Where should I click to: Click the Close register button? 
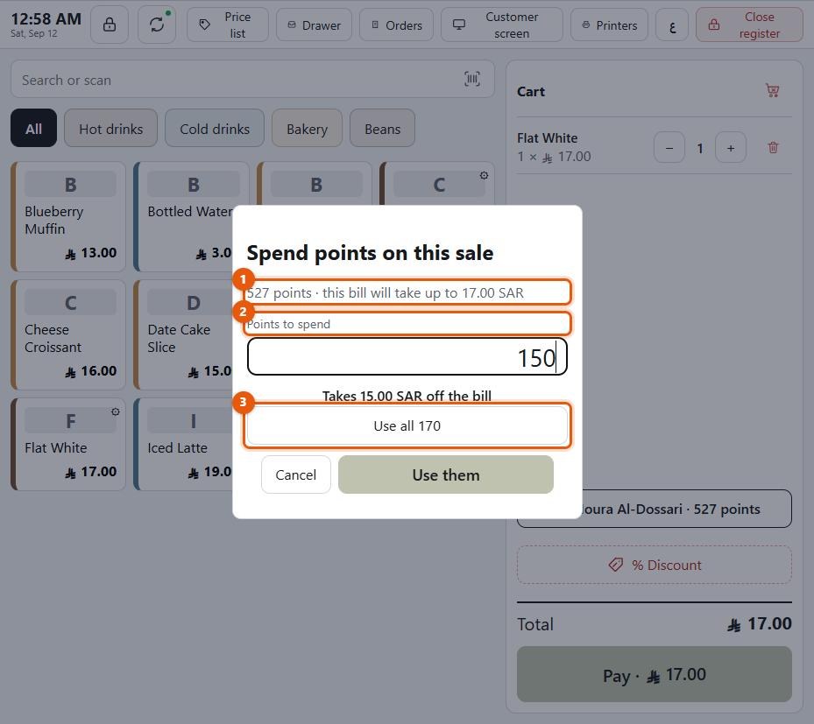pos(749,25)
